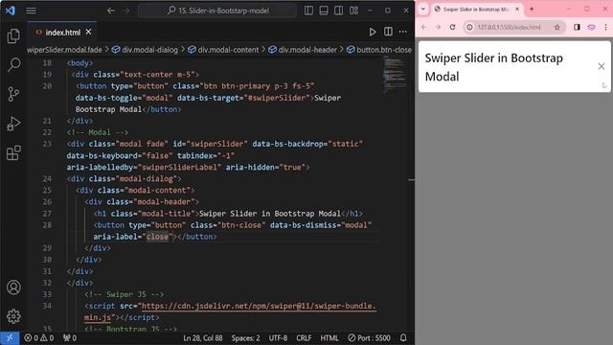This screenshot has width=613, height=345.
Task: Open the editor More Actions ellipsis
Action: tap(403, 32)
